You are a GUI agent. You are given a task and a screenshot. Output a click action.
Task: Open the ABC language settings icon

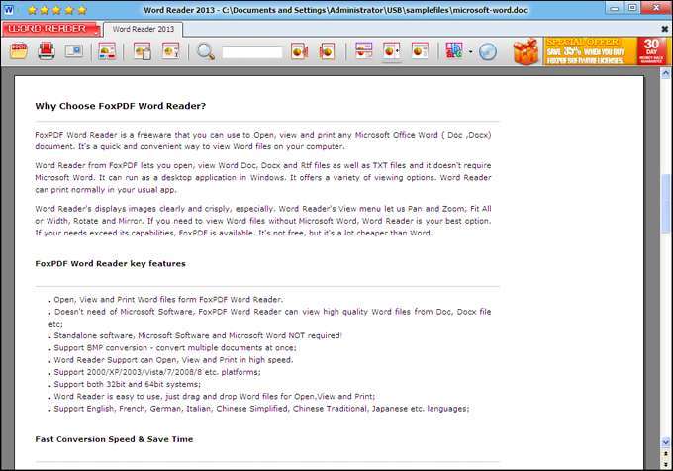coord(454,50)
